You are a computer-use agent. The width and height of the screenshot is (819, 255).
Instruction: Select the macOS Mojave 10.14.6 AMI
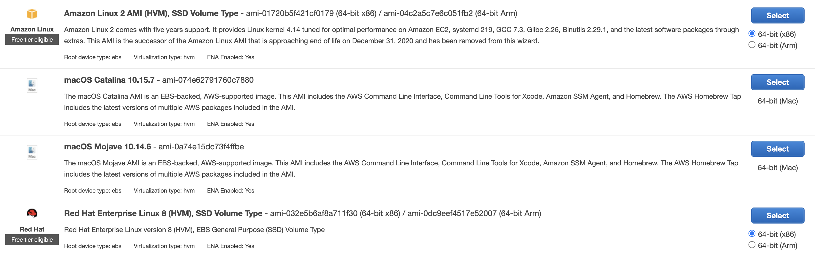tap(777, 149)
